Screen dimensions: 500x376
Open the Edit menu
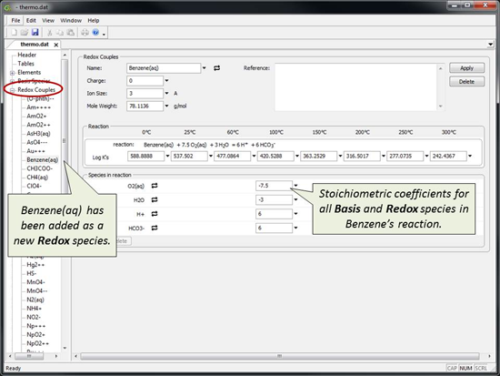31,20
